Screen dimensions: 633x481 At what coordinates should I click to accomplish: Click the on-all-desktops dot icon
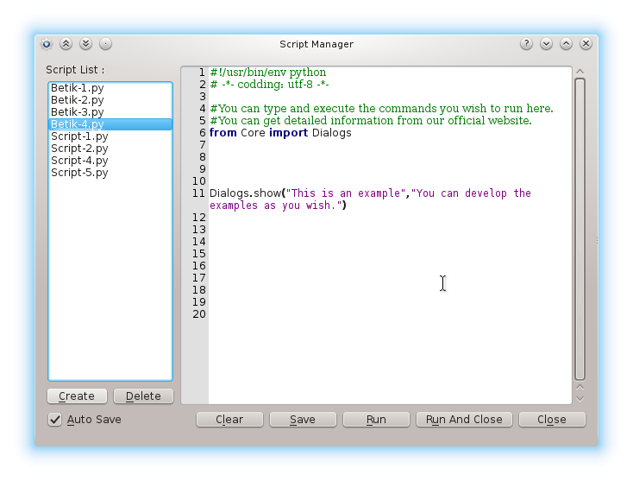pos(105,44)
